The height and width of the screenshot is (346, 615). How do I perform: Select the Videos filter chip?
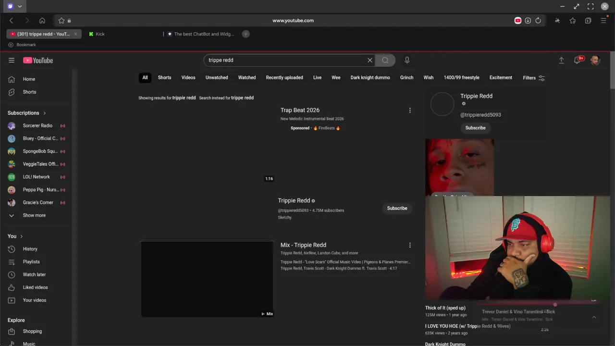coord(188,77)
